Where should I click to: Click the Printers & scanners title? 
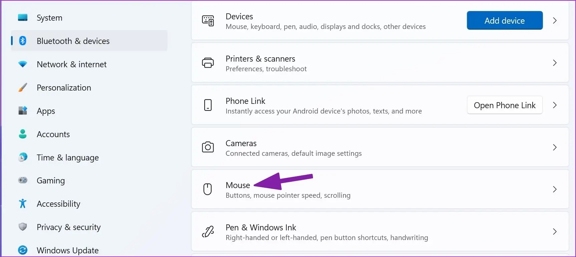click(x=260, y=59)
